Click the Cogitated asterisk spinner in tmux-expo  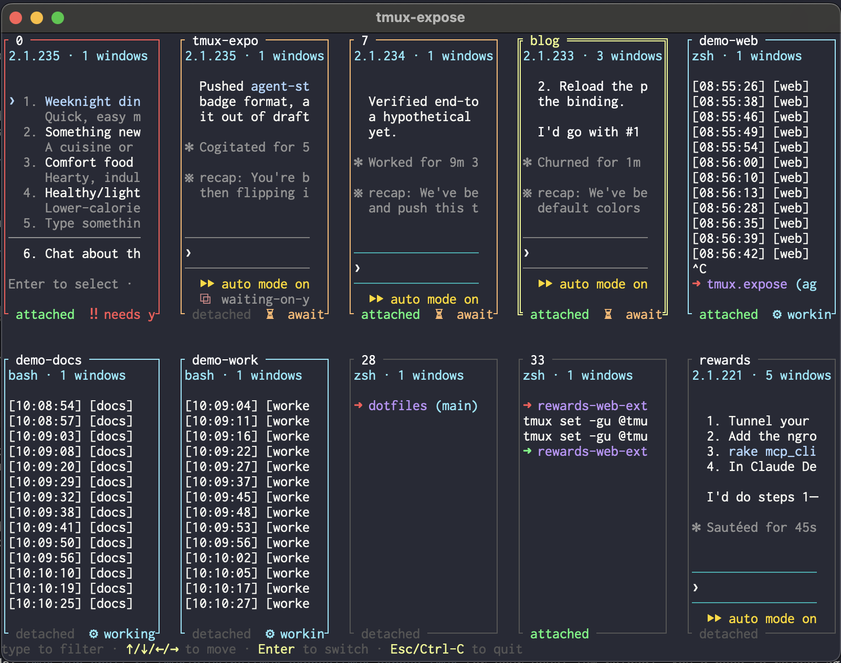189,147
